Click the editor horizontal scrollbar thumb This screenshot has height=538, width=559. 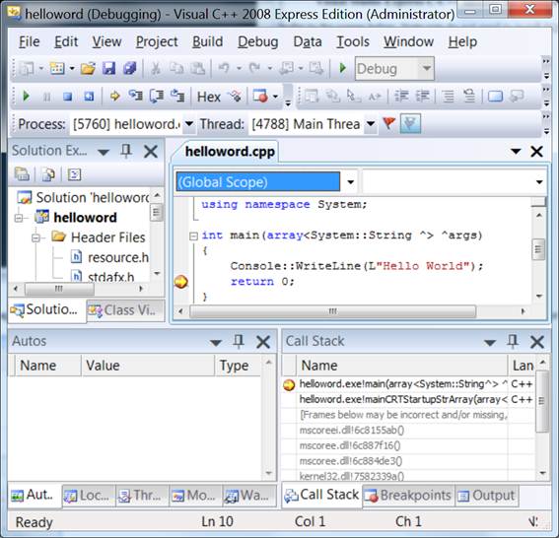[x=332, y=311]
